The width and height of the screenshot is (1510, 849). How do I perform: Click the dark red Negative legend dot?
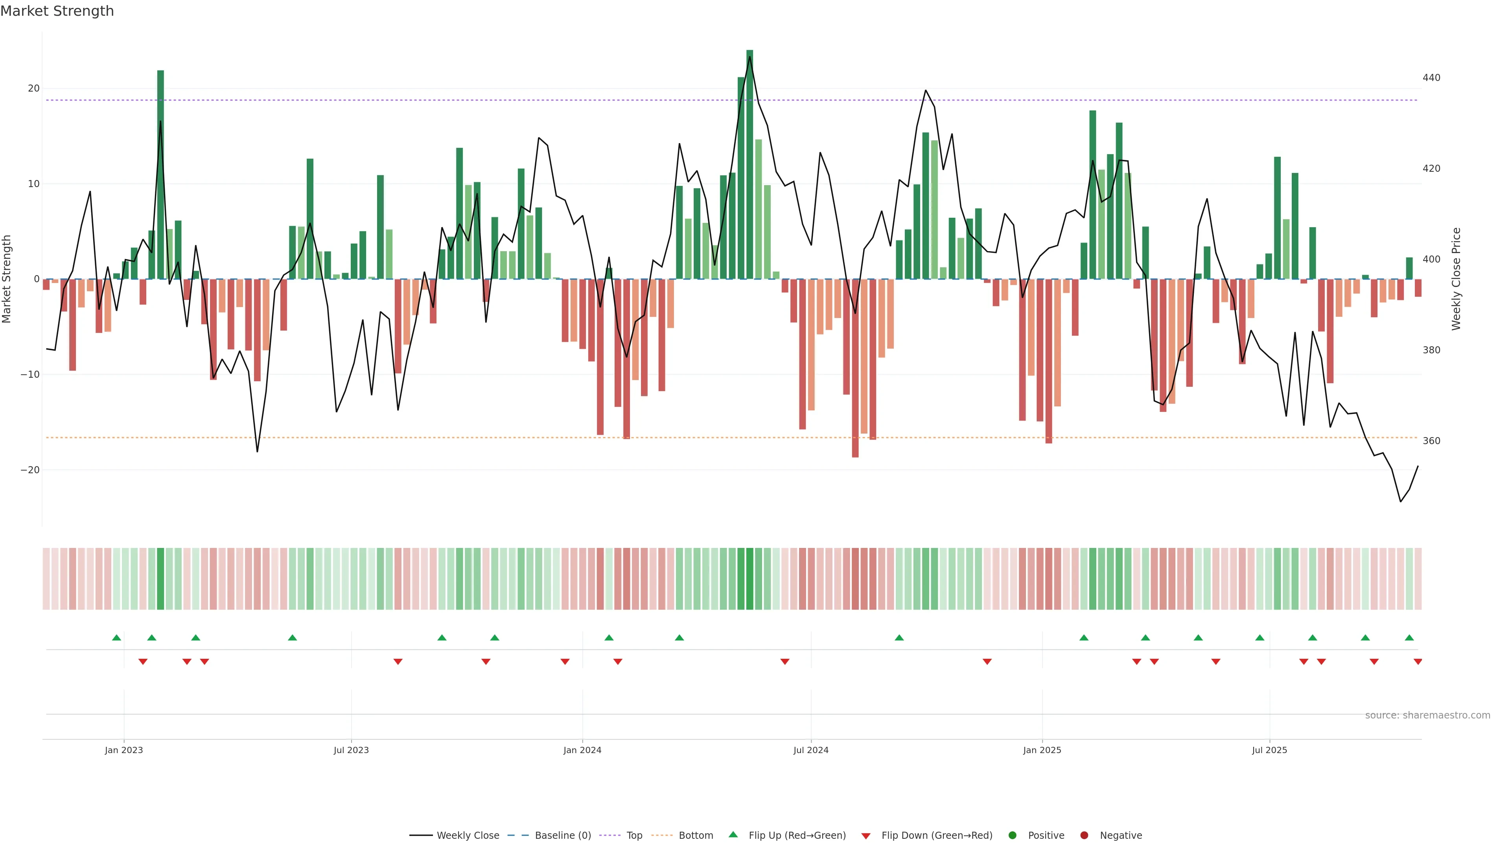coord(1084,836)
